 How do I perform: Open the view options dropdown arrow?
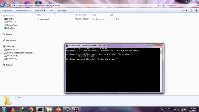pos(186,11)
